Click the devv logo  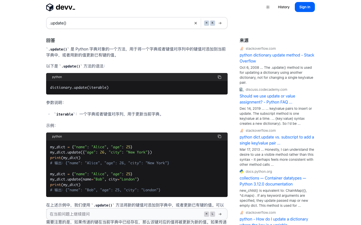coord(60,7)
